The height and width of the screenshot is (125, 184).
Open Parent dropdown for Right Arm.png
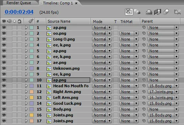coord(163,92)
